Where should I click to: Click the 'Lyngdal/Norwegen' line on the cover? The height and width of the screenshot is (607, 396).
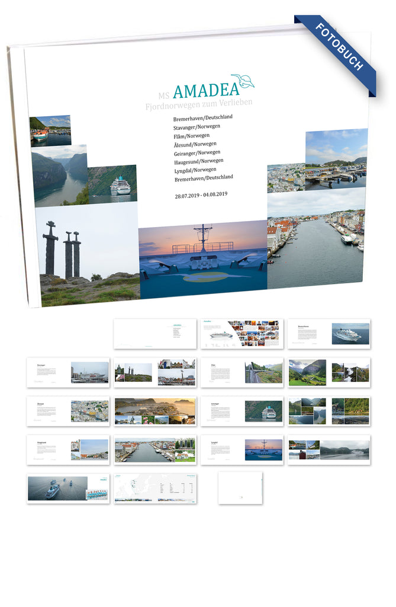[195, 170]
